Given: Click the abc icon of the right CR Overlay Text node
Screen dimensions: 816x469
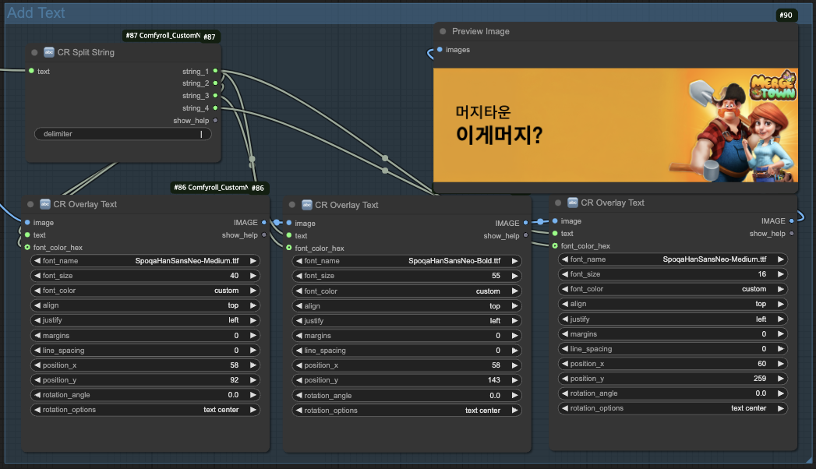Looking at the screenshot, I should pos(573,203).
